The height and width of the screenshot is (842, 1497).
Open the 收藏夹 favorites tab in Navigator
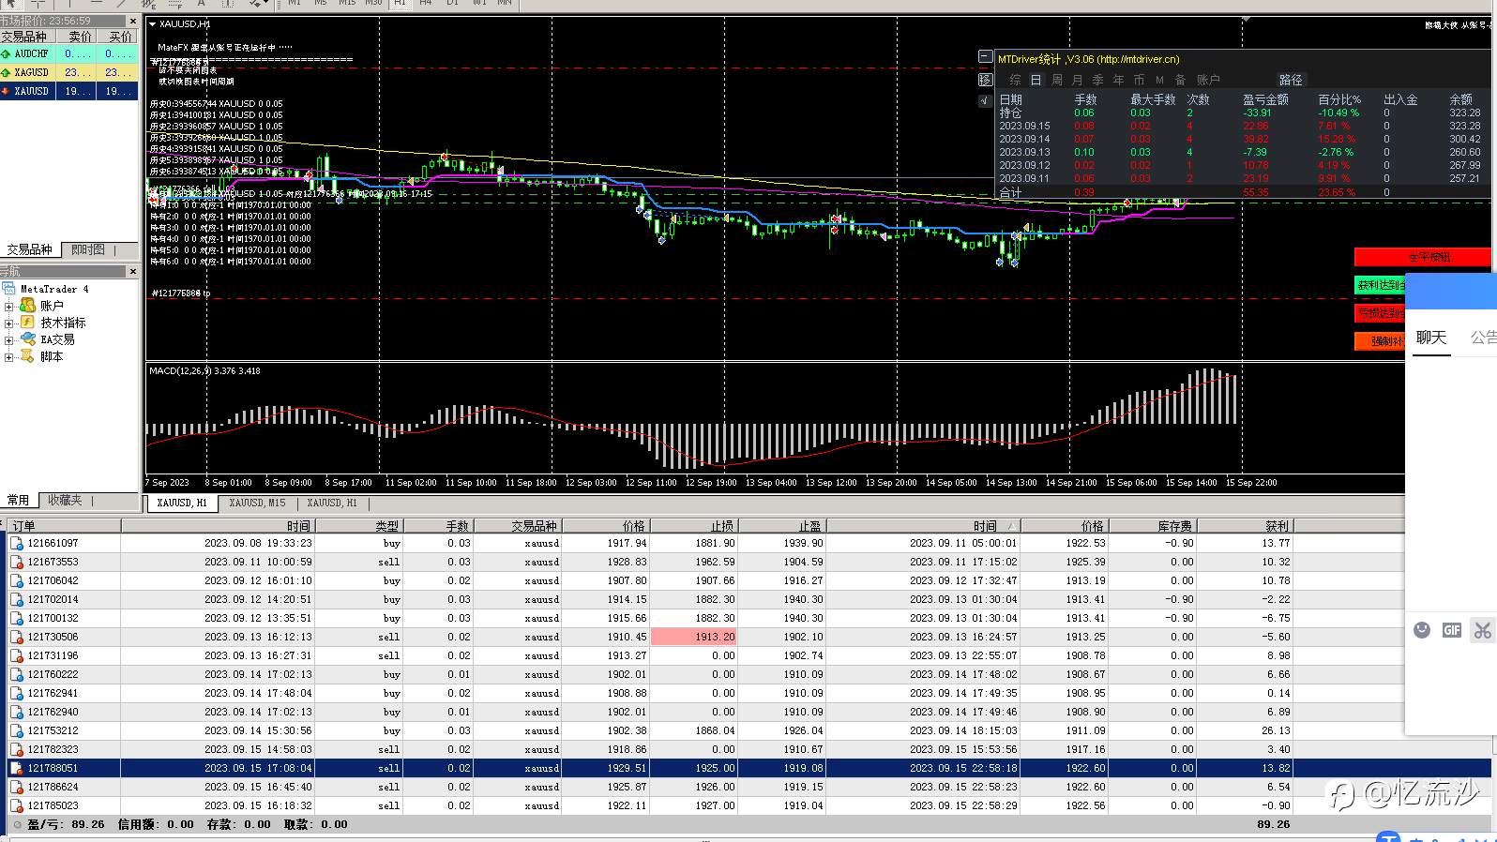click(65, 501)
